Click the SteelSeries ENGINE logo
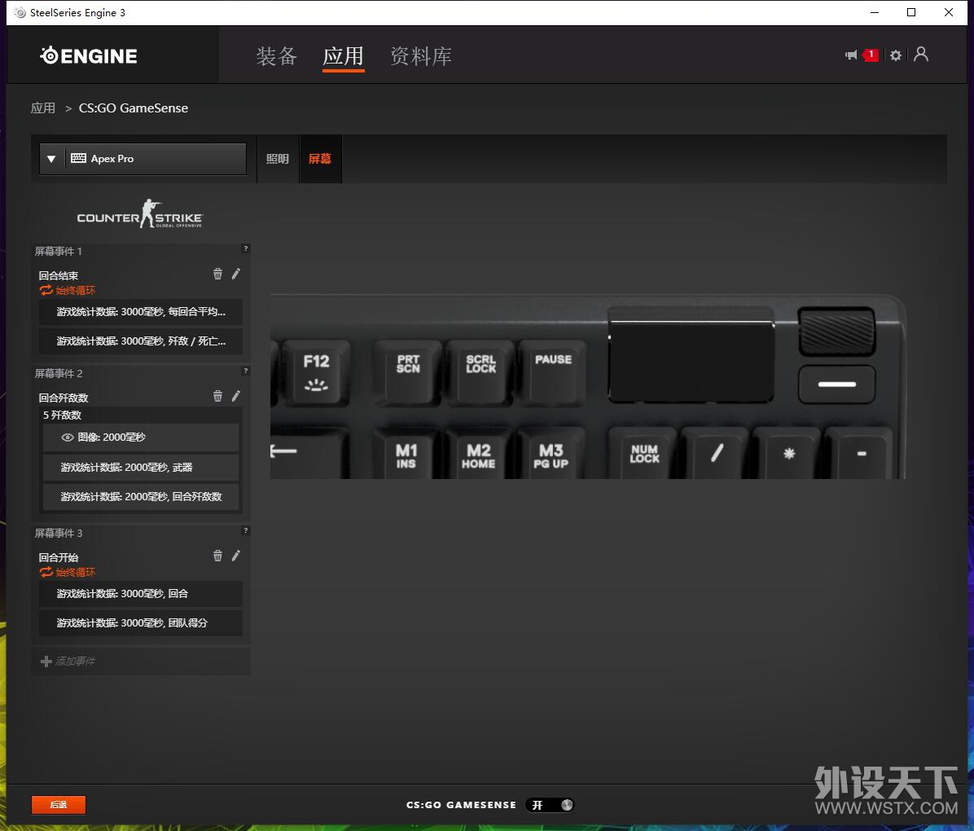 89,56
